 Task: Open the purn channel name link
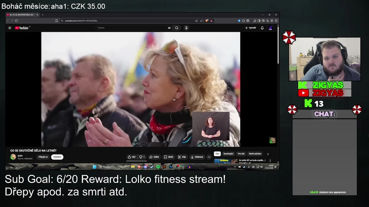click(20, 156)
